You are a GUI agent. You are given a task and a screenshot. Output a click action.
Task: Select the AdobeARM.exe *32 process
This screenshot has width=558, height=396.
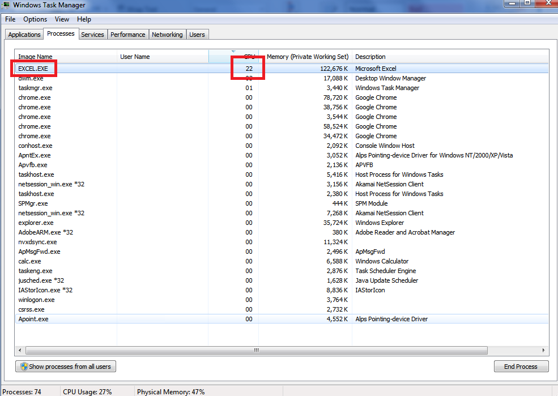[282, 232]
